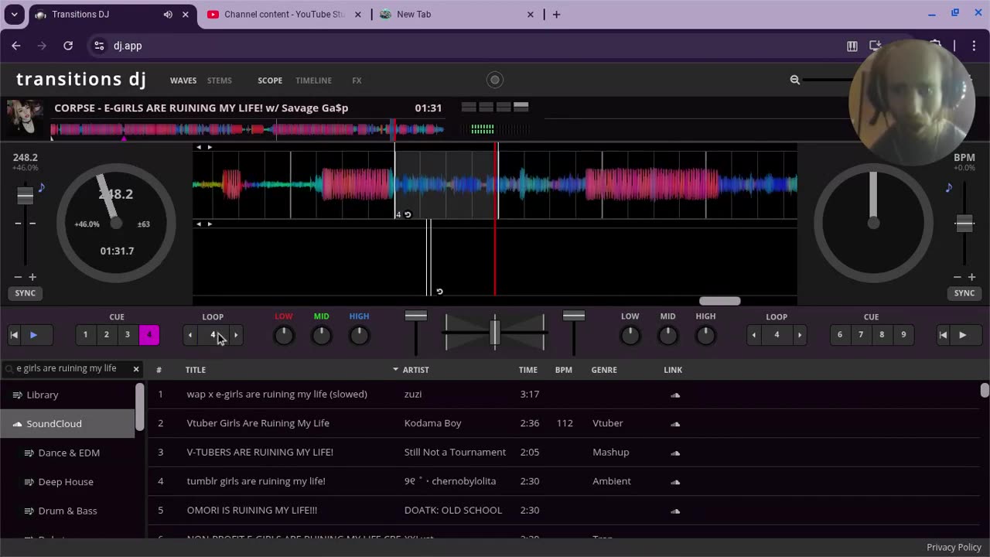
Task: Clear the track search field
Action: pyautogui.click(x=136, y=369)
